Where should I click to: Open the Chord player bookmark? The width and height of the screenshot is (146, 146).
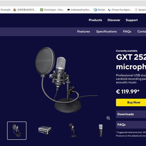(52, 10)
